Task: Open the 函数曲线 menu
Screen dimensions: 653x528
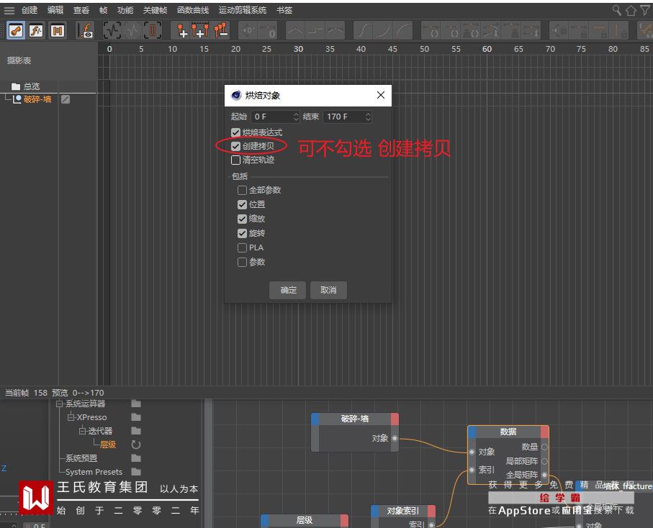Action: coord(193,10)
